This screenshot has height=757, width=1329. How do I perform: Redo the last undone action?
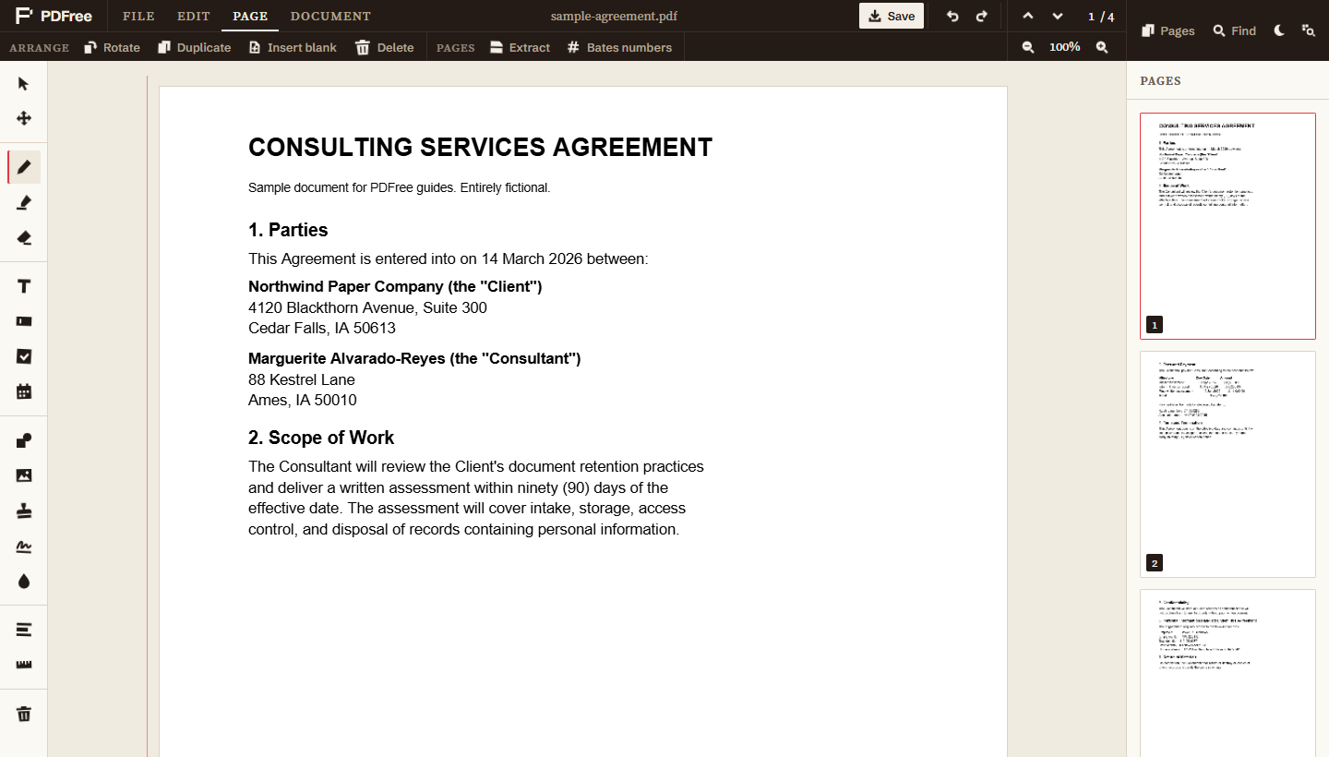pyautogui.click(x=982, y=17)
